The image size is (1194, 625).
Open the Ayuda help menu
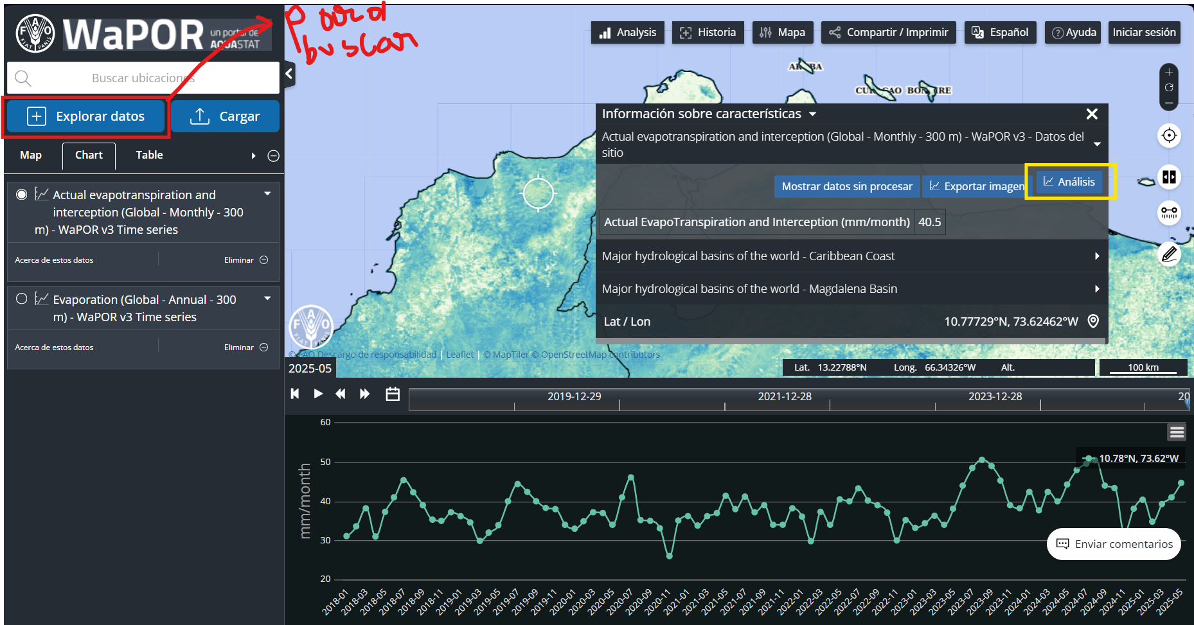pos(1073,32)
